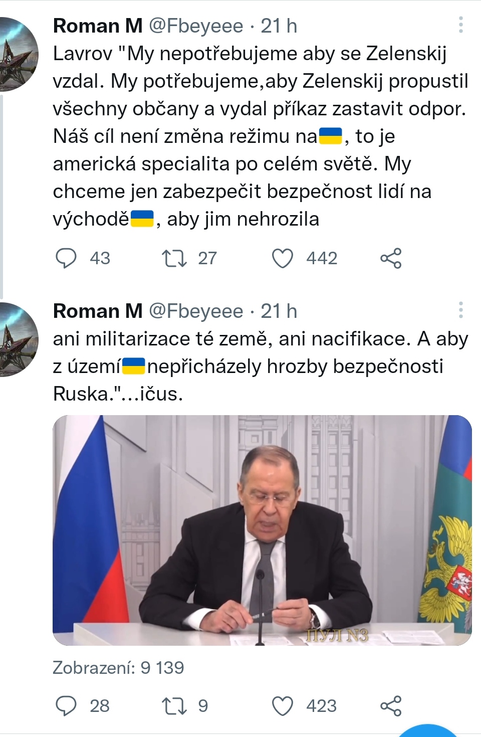The width and height of the screenshot is (481, 737).
Task: Share the second tweet with video
Action: tap(391, 706)
